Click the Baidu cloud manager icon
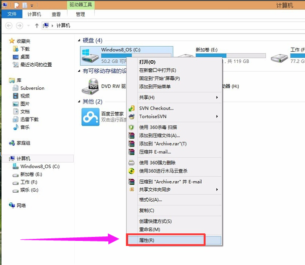 coord(91,117)
